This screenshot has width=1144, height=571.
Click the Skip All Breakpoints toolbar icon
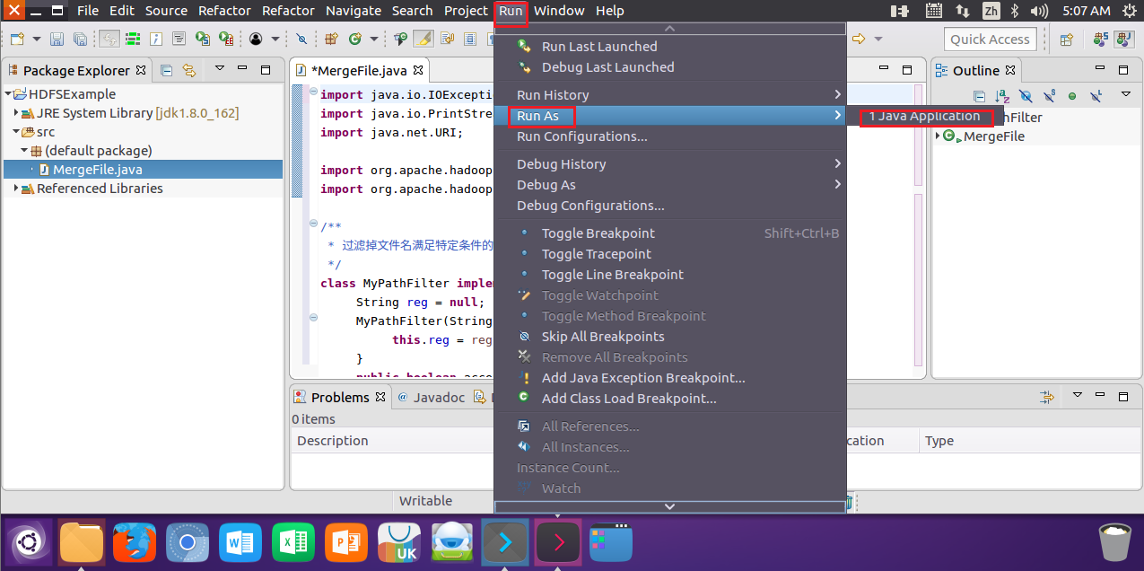pyautogui.click(x=301, y=39)
